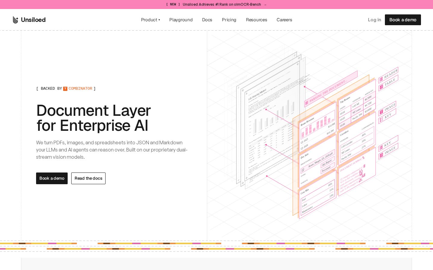Viewport: 433px width, 270px height.
Task: Click the Document Layer for Enterprise AI headline
Action: 94,118
